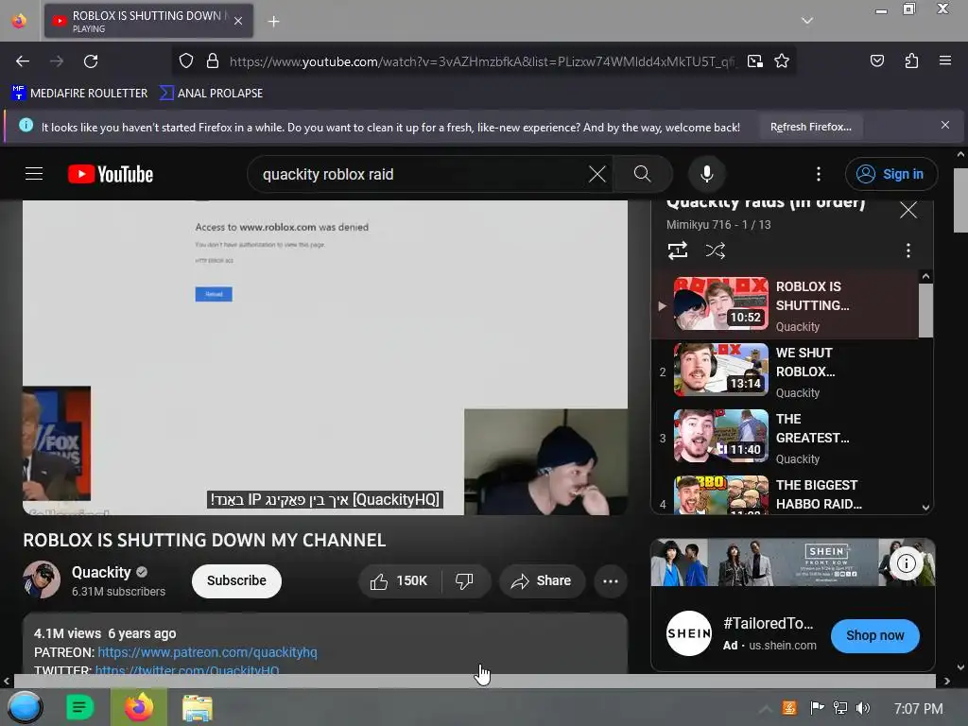Play THE GREATEST playlist video
Viewport: 968px width, 726px height.
(785, 438)
